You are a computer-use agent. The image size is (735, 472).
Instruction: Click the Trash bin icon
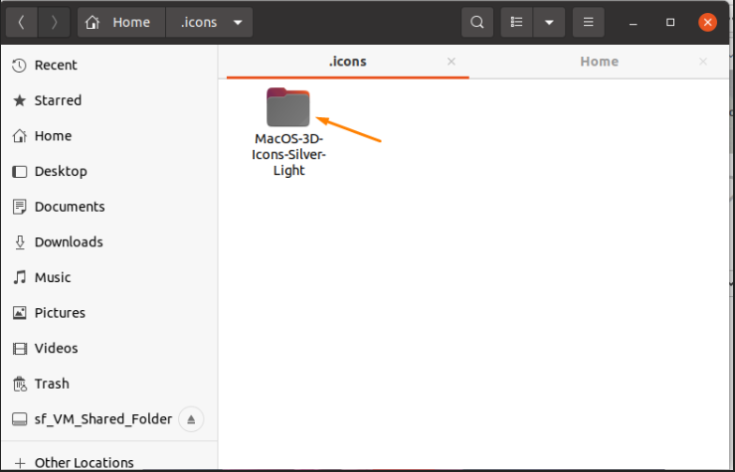coord(19,384)
